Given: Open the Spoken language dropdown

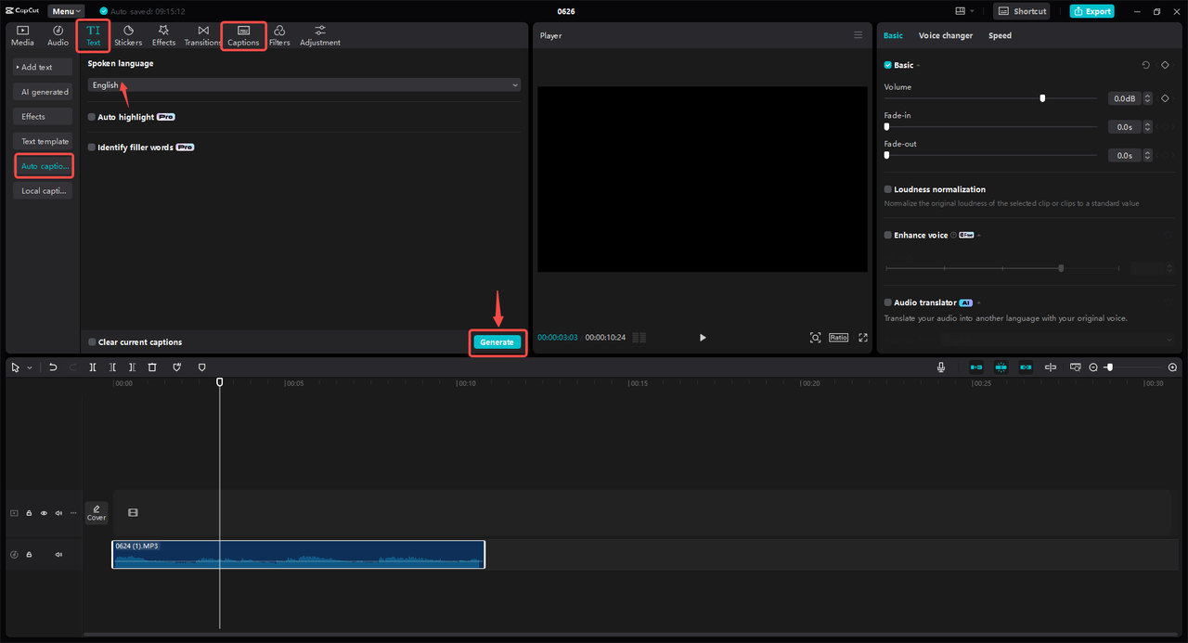Looking at the screenshot, I should coord(304,85).
